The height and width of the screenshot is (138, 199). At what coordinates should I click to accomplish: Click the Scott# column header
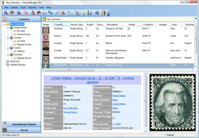click(x=90, y=24)
